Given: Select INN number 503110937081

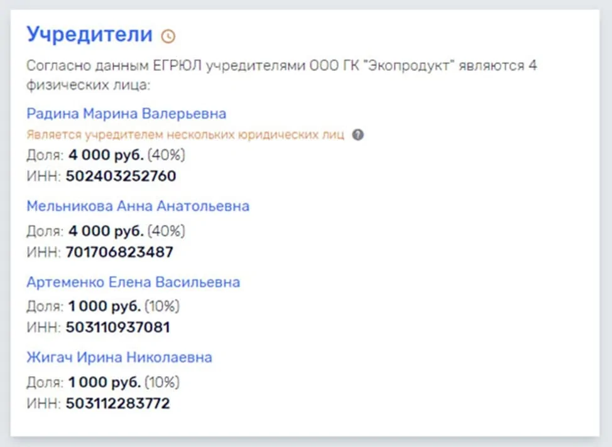Looking at the screenshot, I should 117,328.
